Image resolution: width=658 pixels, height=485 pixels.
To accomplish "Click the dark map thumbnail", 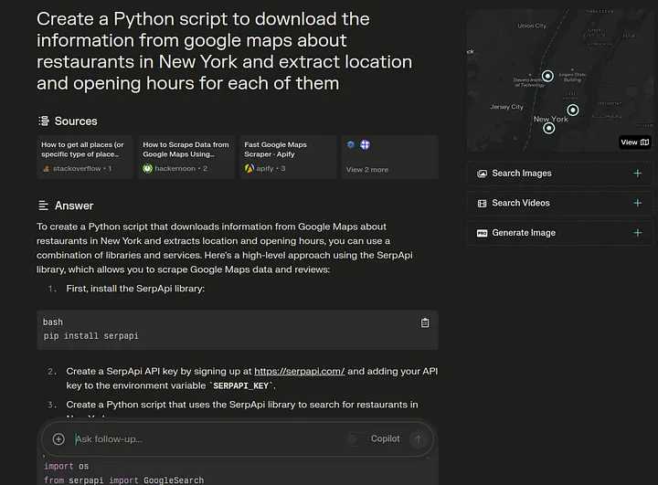I will (560, 80).
